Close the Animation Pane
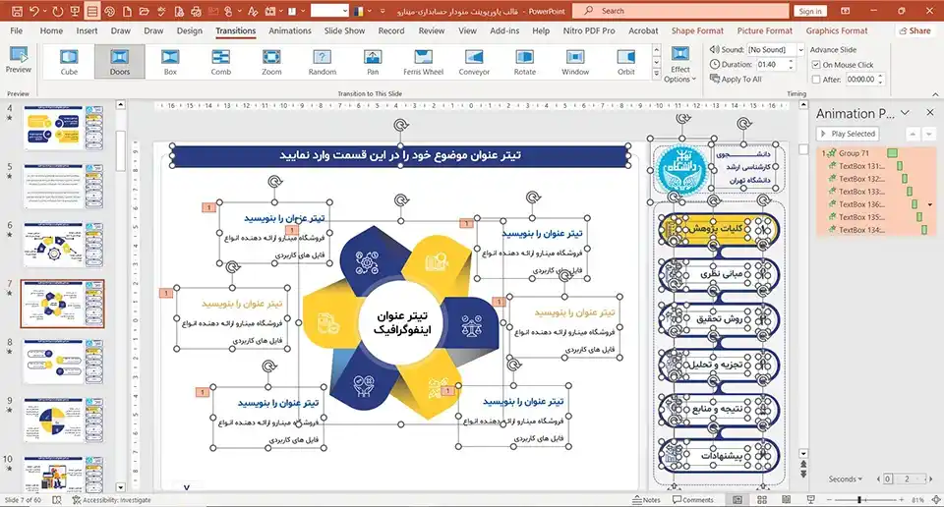The image size is (944, 507). (x=930, y=112)
